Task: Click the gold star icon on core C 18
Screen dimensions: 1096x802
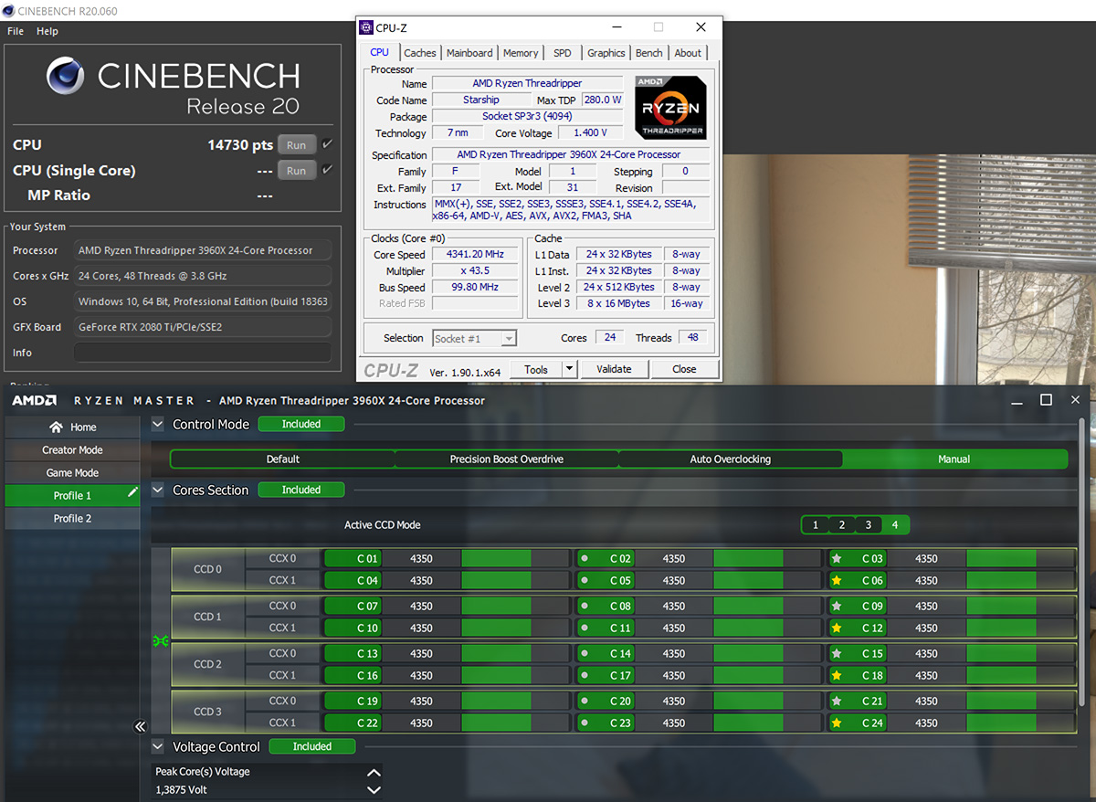Action: coord(836,675)
